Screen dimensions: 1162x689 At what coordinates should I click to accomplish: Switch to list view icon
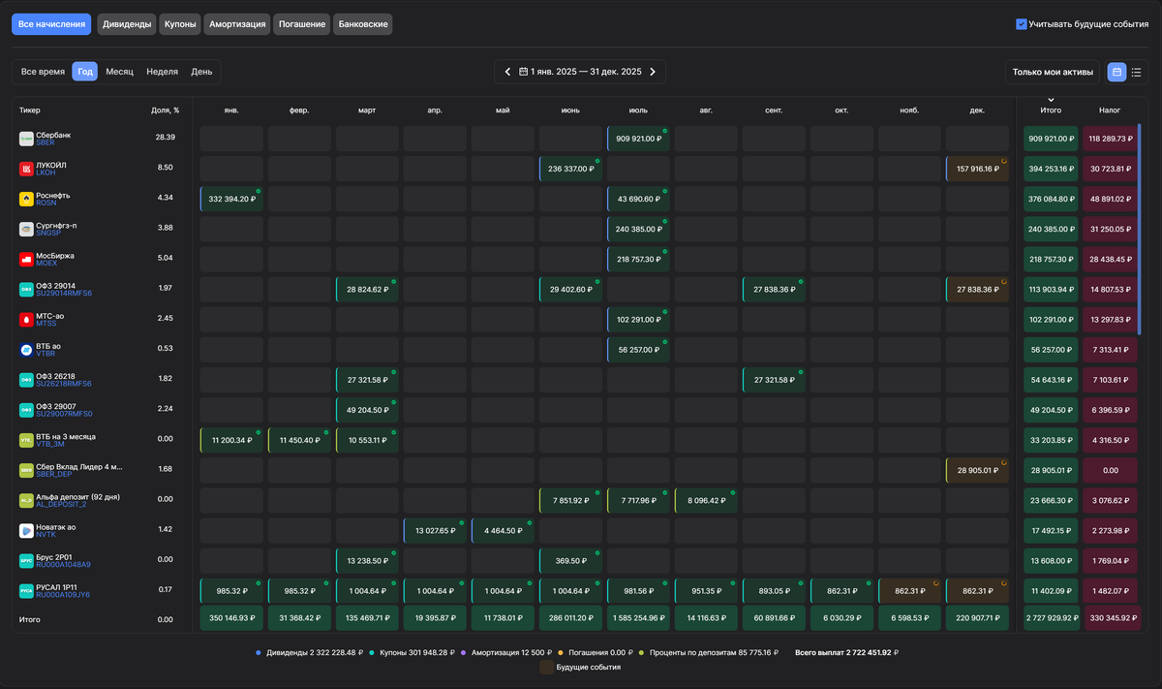tap(1137, 72)
